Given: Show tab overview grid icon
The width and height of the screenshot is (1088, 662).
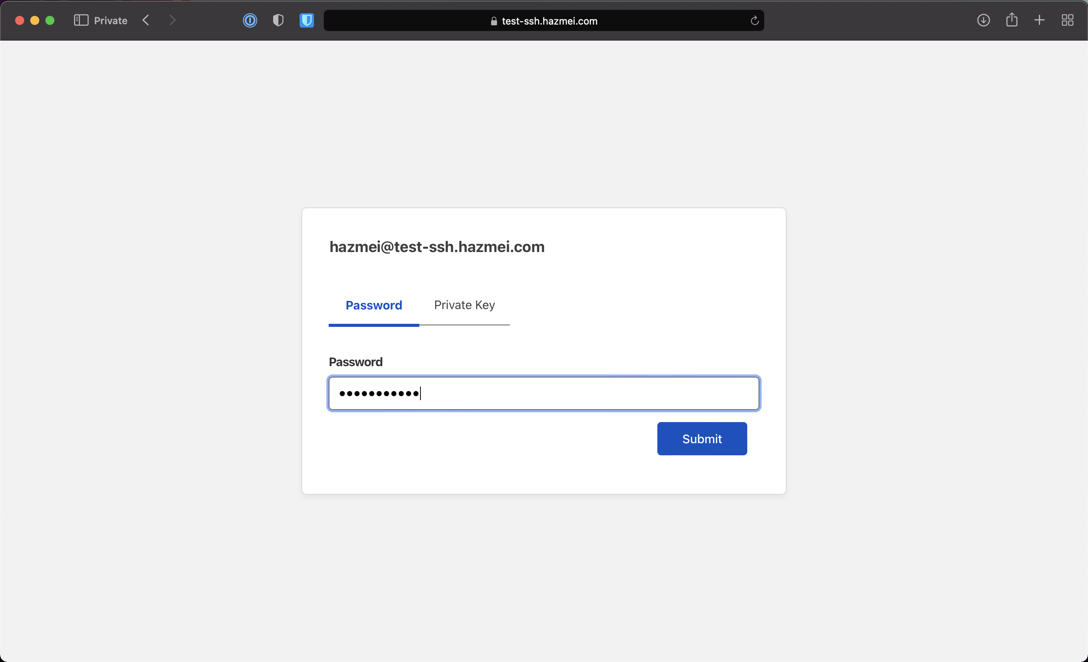Looking at the screenshot, I should pos(1067,20).
